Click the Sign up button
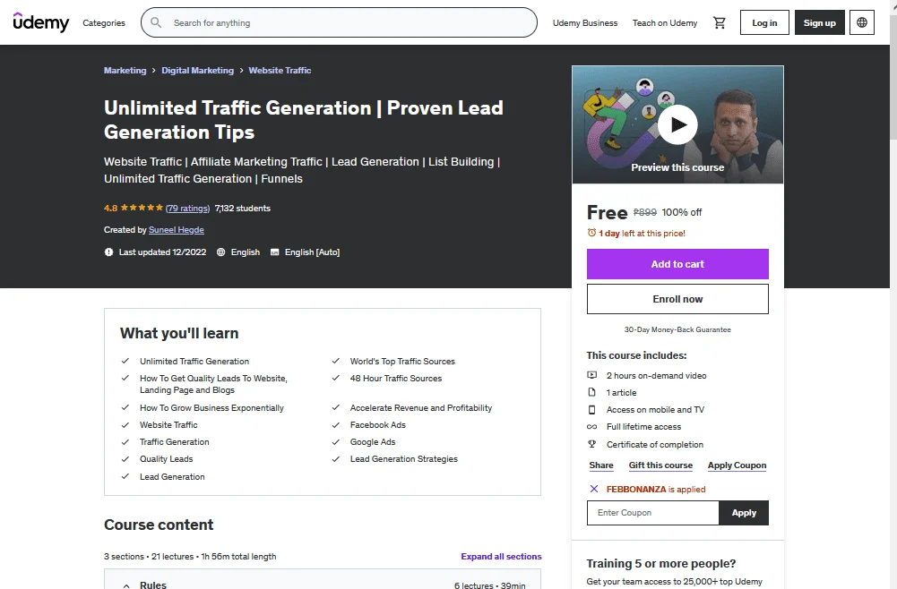Image resolution: width=897 pixels, height=589 pixels. point(819,23)
